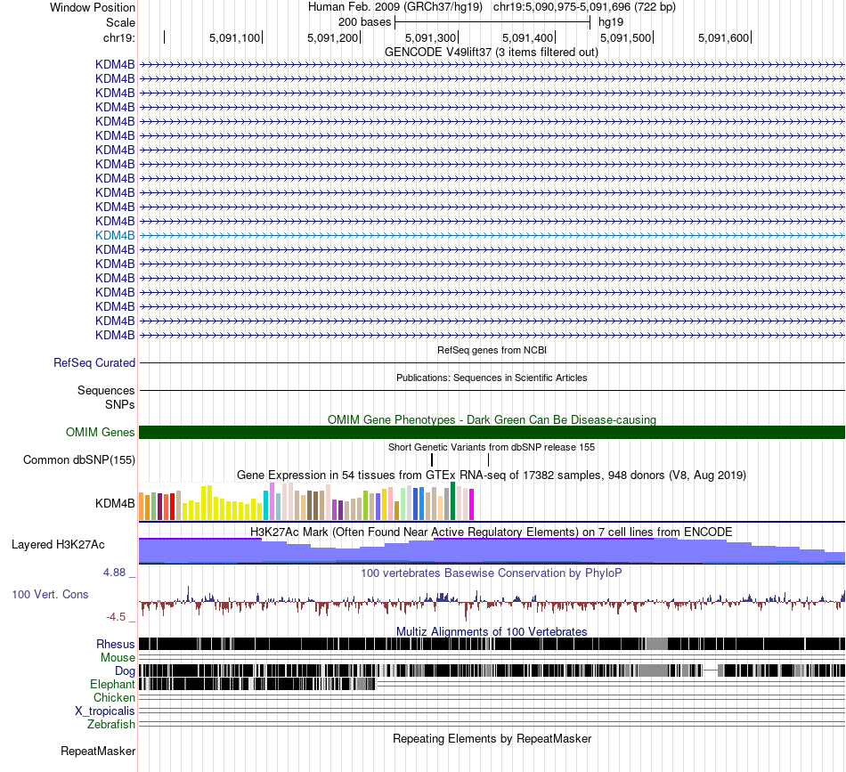The height and width of the screenshot is (772, 846).
Task: Click the 'SNPs' track label
Action: pyautogui.click(x=120, y=404)
